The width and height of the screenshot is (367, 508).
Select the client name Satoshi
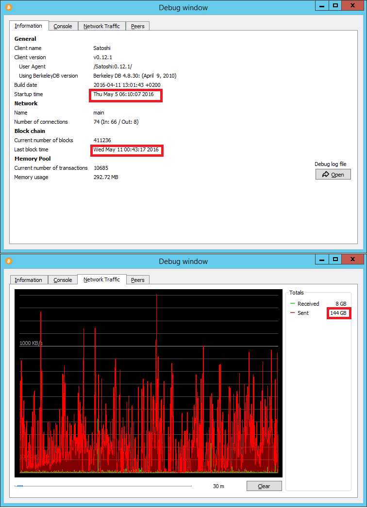[102, 48]
